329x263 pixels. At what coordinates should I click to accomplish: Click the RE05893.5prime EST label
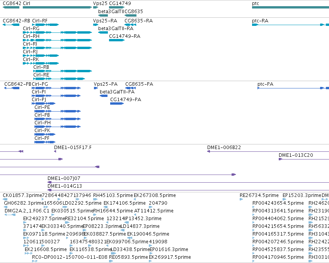pyautogui.click(x=128, y=257)
